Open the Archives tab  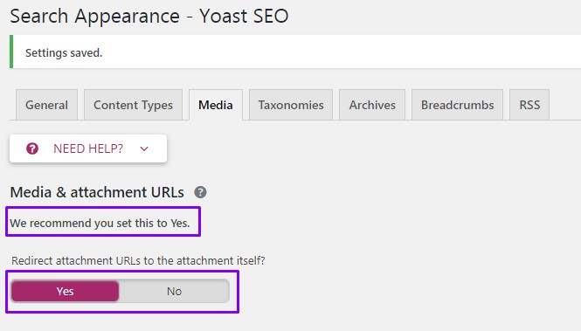372,105
